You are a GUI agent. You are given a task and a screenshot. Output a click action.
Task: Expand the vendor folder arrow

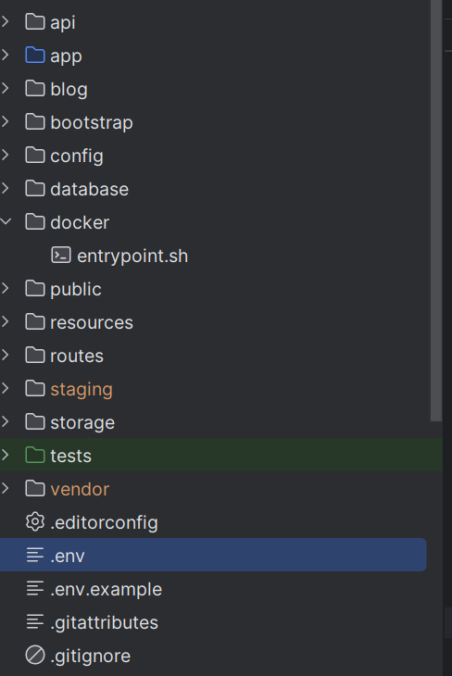(x=6, y=488)
